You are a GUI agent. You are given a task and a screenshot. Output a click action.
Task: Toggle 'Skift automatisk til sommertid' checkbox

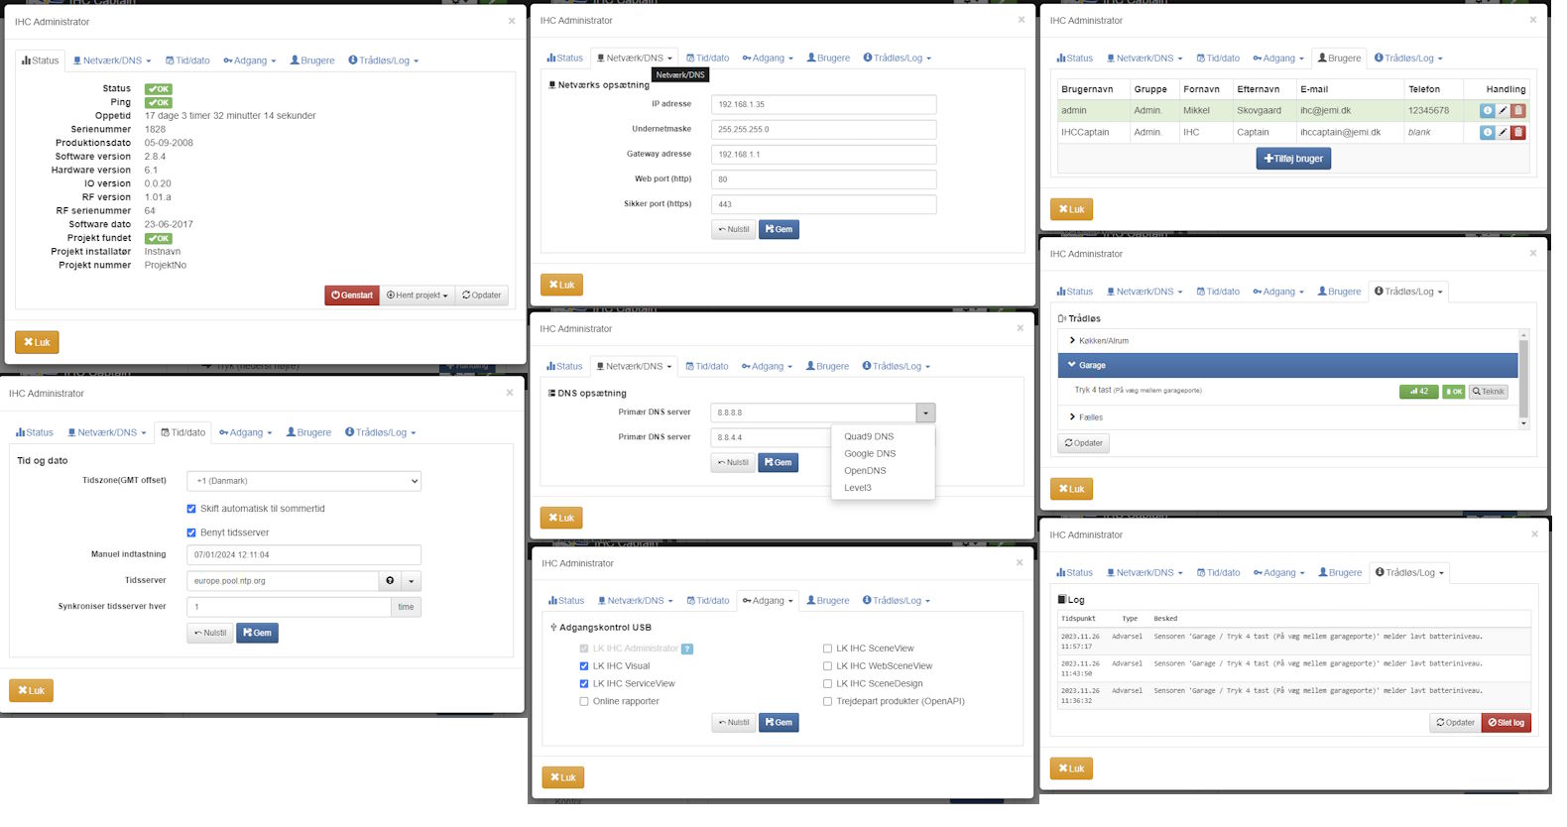(x=191, y=509)
